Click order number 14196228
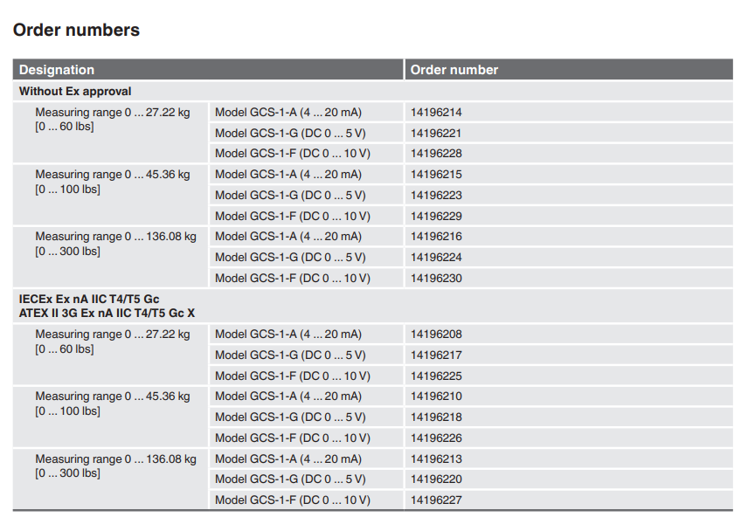 tap(436, 154)
